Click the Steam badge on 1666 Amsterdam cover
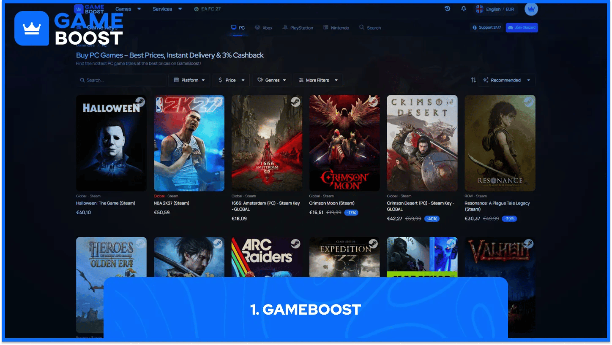 (x=295, y=102)
